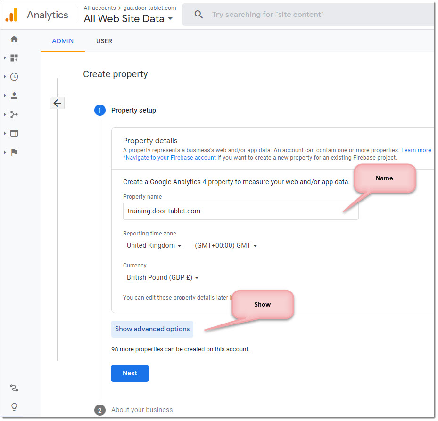The image size is (438, 421).
Task: Click the Reporting time zone label
Action: [x=150, y=234]
